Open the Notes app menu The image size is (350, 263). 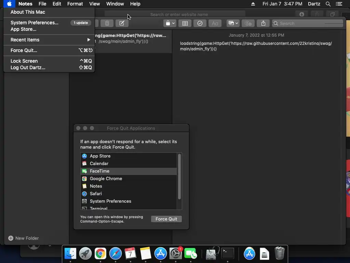point(25,4)
